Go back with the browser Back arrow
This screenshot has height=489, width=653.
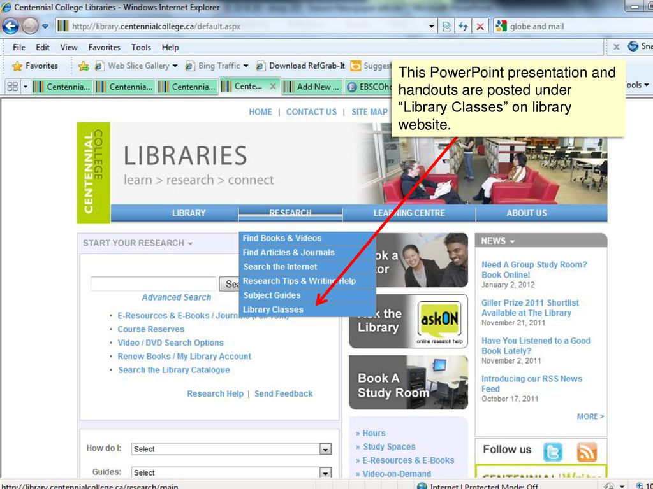[10, 26]
